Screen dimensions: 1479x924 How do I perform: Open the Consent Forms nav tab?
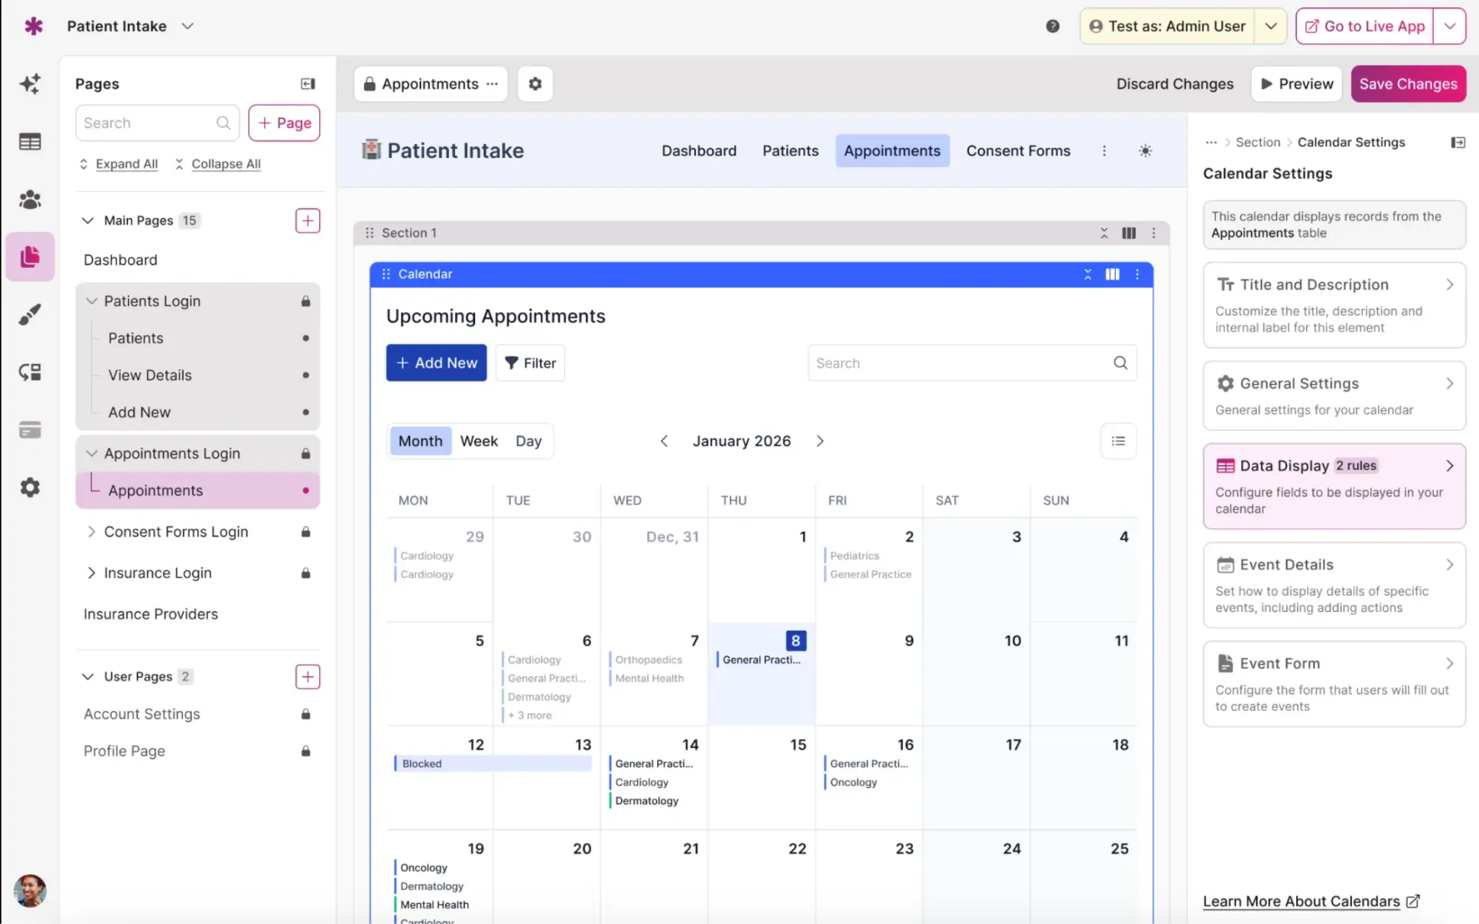[1018, 151]
